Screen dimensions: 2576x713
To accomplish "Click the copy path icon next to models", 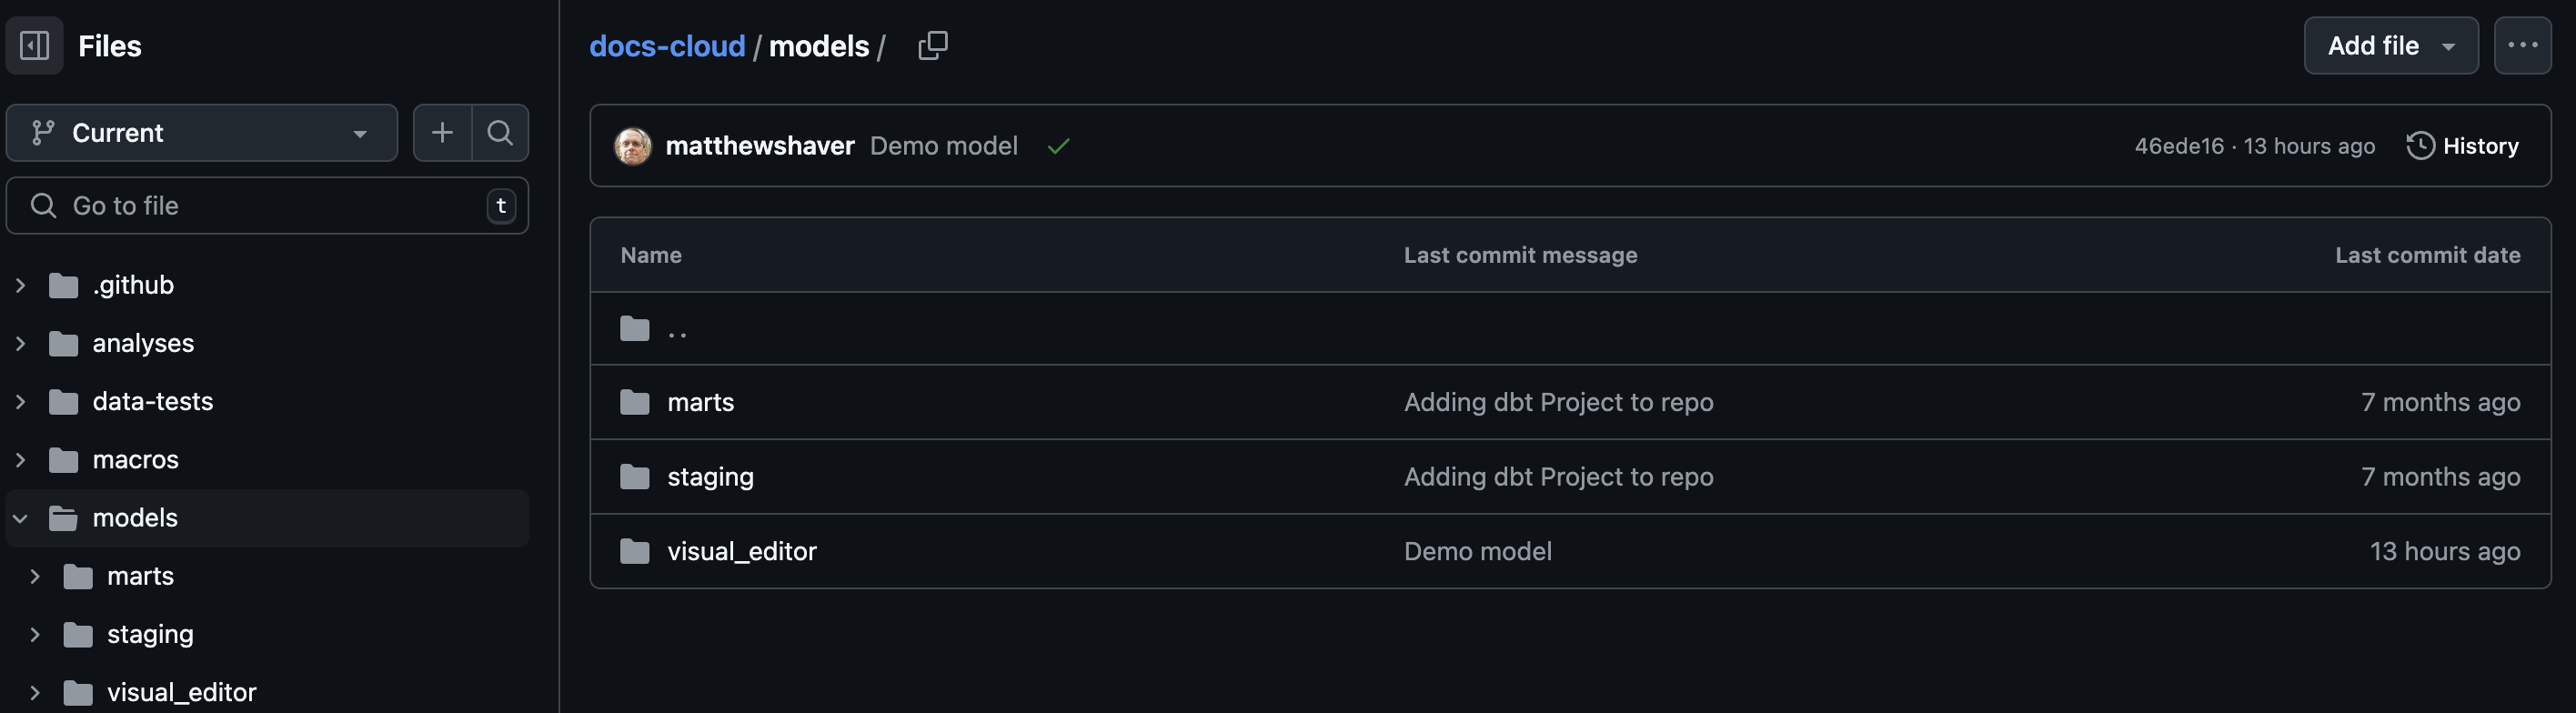I will coord(932,45).
